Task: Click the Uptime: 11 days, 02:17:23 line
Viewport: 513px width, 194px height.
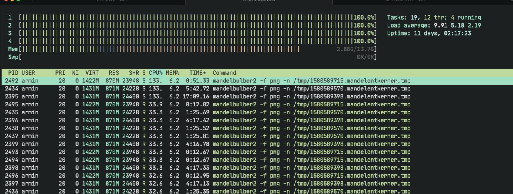Action: point(429,33)
